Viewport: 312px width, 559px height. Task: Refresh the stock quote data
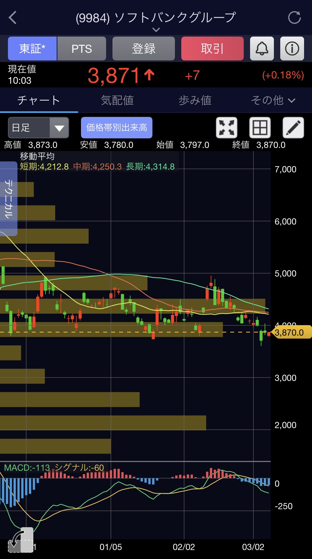click(294, 18)
